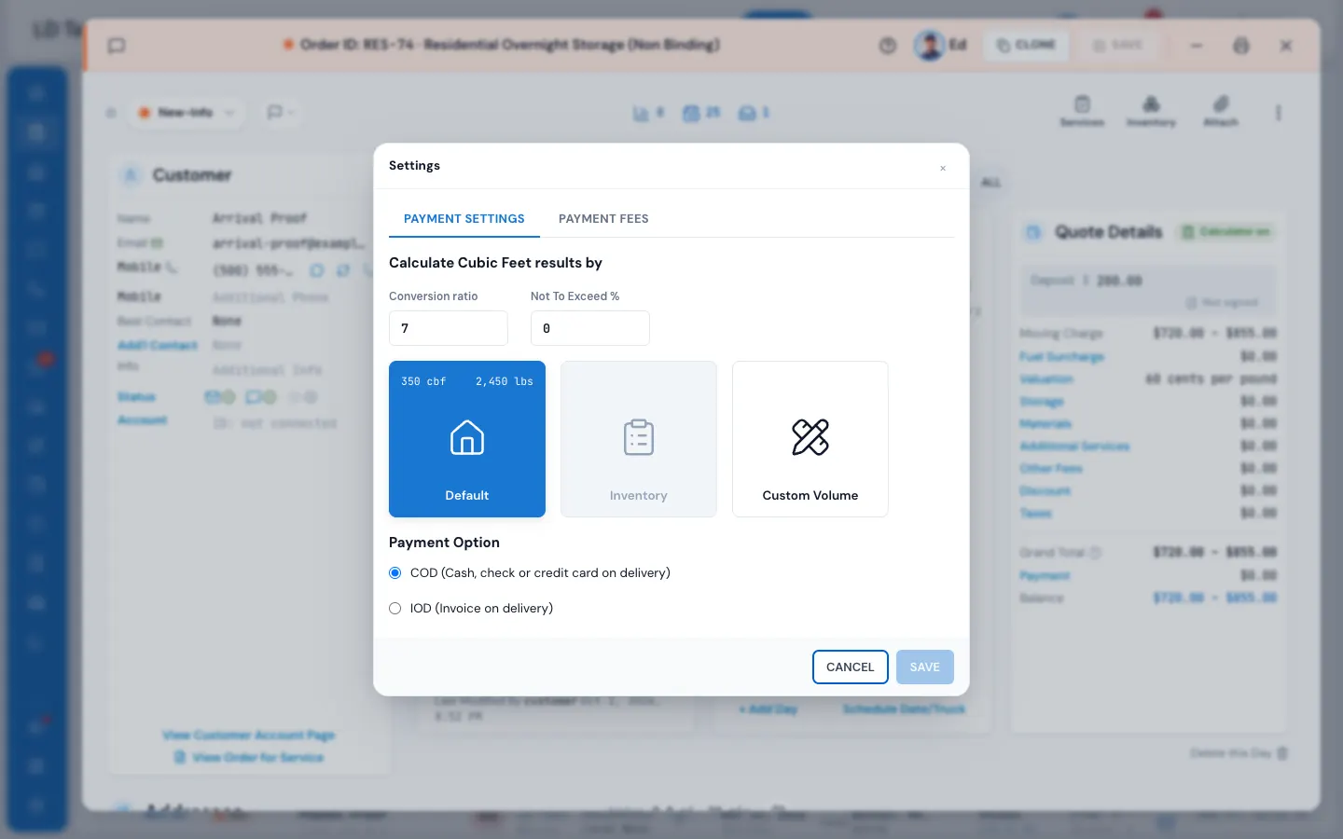Click the Other Fees link
Image resolution: width=1343 pixels, height=839 pixels.
point(1051,468)
